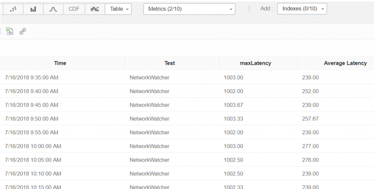Select the 7/16/2018 9:35:00 AM time cell
This screenshot has height=189, width=374.
(31, 77)
